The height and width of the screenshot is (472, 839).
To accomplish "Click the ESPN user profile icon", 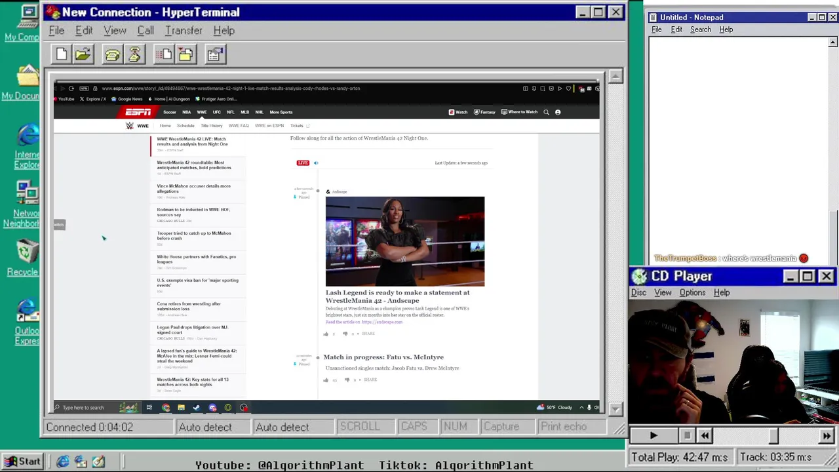I will pyautogui.click(x=558, y=112).
